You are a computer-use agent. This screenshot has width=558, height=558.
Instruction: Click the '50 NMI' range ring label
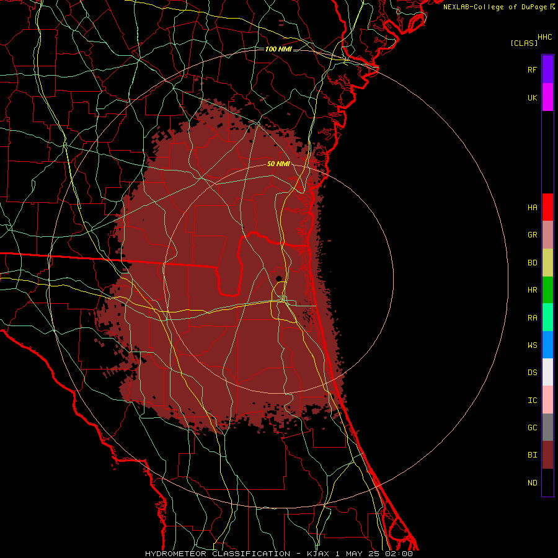tap(278, 164)
